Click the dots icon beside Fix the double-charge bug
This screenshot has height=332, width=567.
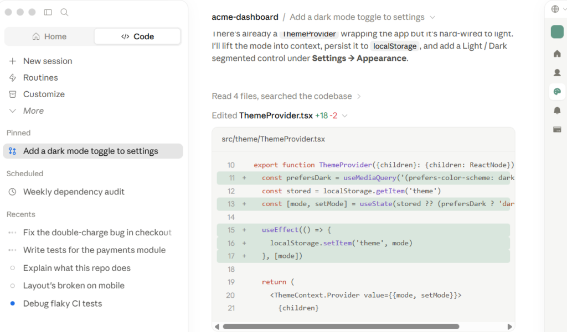click(12, 233)
